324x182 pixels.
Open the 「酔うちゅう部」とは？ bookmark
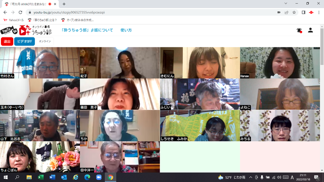[x=42, y=20]
